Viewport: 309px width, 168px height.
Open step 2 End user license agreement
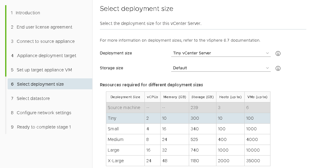point(44,27)
